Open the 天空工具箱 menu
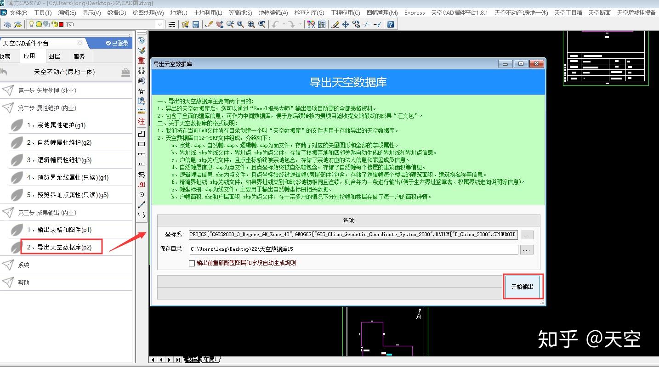This screenshot has height=367, width=659. 568,13
